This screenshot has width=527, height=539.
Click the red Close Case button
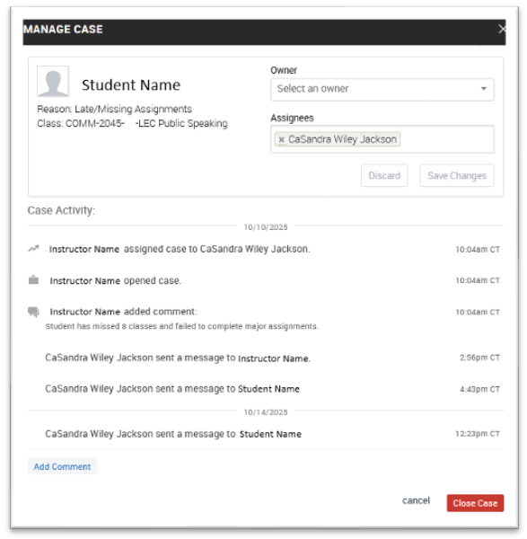475,503
